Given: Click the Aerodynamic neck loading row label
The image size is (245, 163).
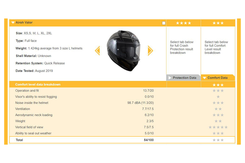Looking at the screenshot, I should [34, 115].
